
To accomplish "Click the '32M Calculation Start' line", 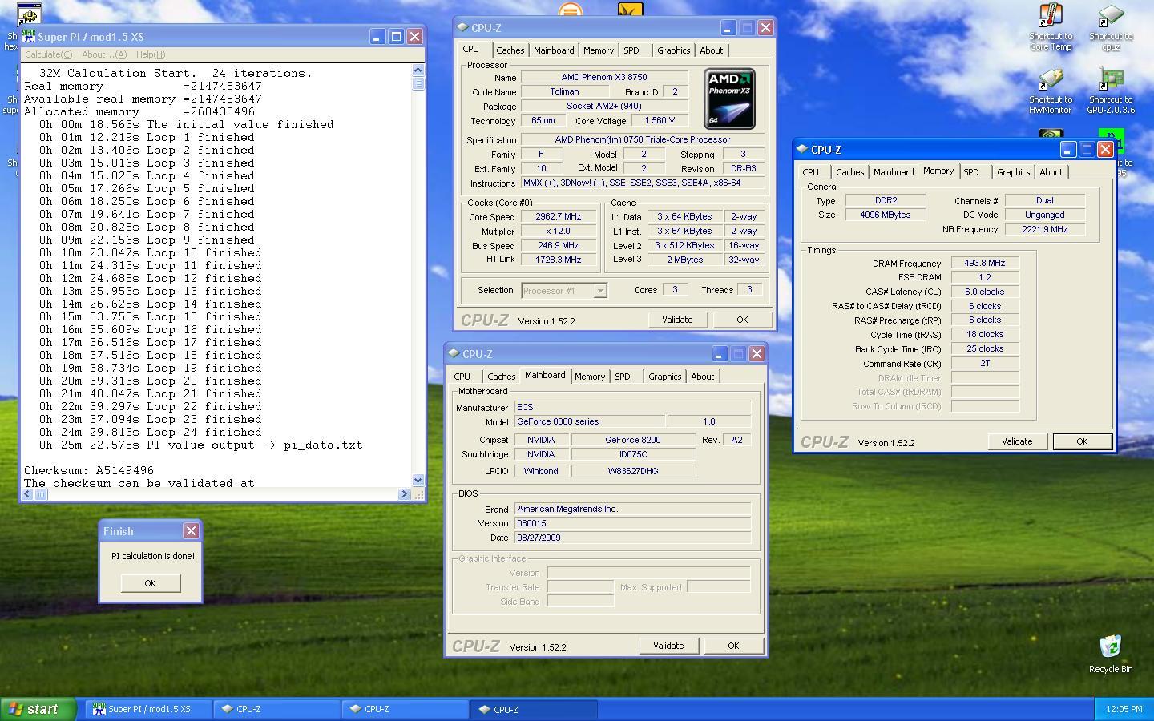I will pos(176,74).
